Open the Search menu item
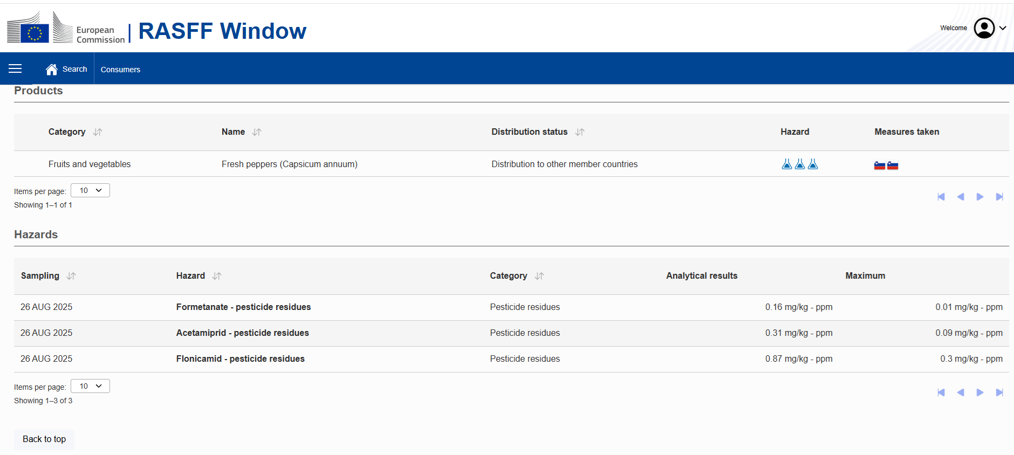Image resolution: width=1014 pixels, height=455 pixels. tap(74, 69)
